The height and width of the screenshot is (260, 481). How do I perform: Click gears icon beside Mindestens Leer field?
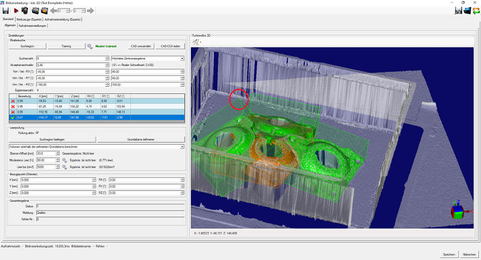64,160
